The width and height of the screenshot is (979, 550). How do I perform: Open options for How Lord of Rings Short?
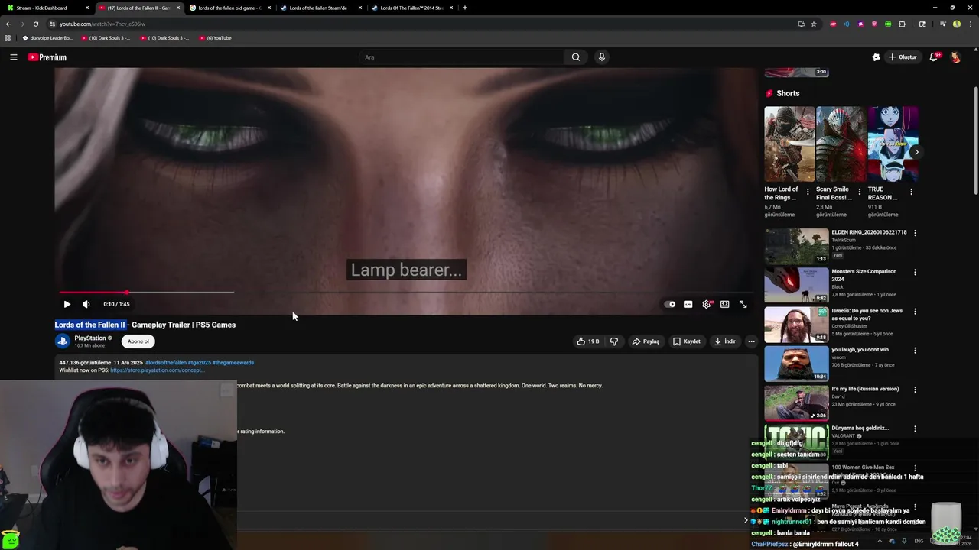tap(808, 192)
